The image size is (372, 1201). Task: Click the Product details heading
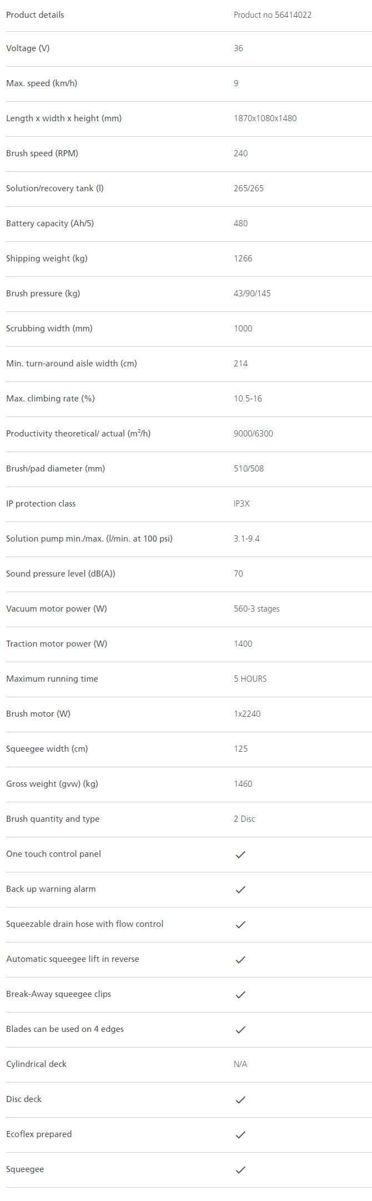coord(35,15)
